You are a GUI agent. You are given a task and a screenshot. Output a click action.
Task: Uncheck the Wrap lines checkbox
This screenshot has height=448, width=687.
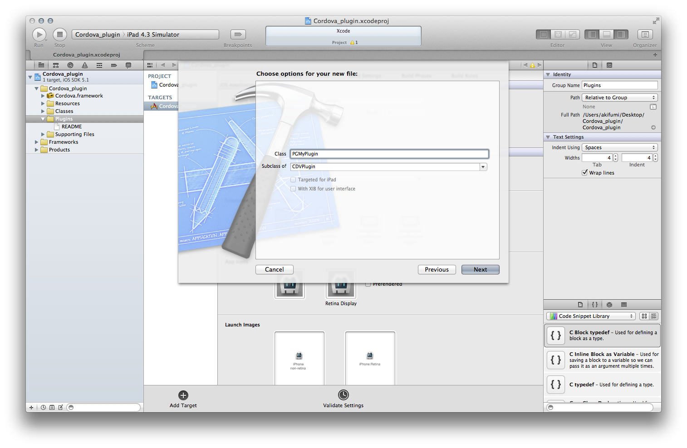coord(585,173)
